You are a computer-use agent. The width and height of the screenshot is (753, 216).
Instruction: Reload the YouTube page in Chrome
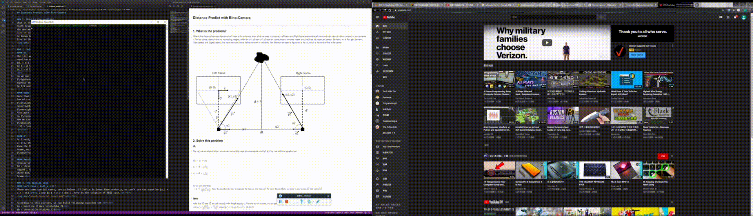tap(384, 10)
